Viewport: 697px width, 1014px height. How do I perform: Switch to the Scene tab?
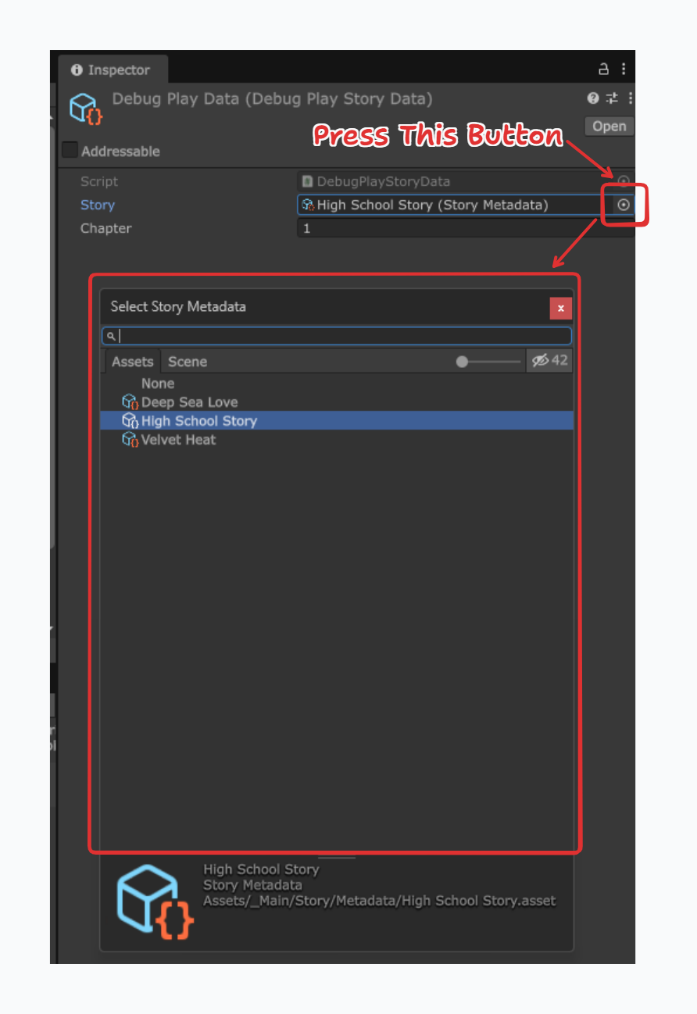click(x=188, y=362)
